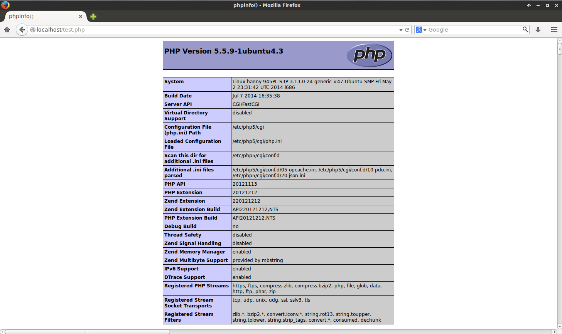Viewport: 562px width, 334px height.
Task: Click the search magnifier icon
Action: 525,29
